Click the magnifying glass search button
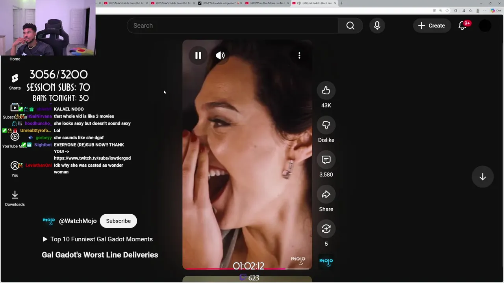The width and height of the screenshot is (504, 283). 350,26
